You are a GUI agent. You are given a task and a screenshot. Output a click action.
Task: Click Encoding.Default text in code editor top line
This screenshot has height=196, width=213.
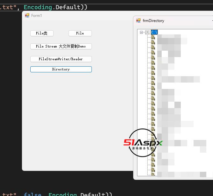pyautogui.click(x=52, y=7)
